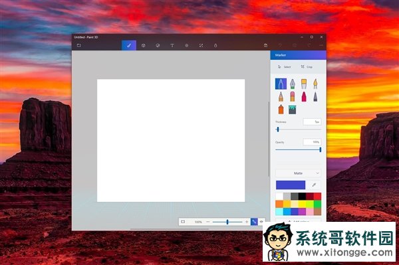Open the three-dot more options menu
The image size is (399, 265).
point(321,45)
